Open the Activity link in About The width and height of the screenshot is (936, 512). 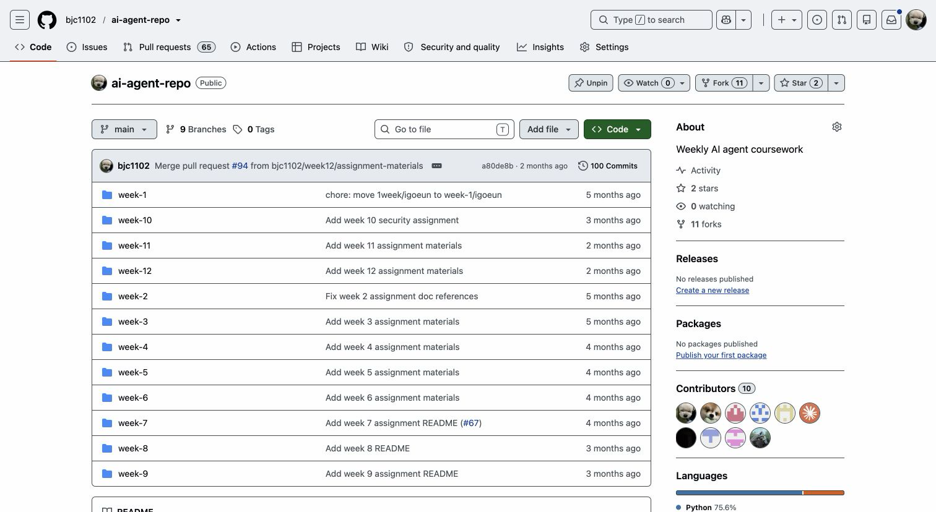[698, 170]
